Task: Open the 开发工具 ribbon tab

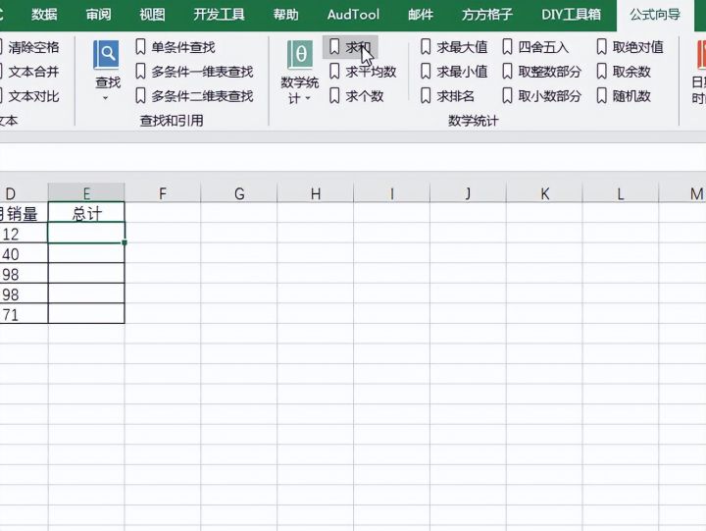Action: pos(219,15)
